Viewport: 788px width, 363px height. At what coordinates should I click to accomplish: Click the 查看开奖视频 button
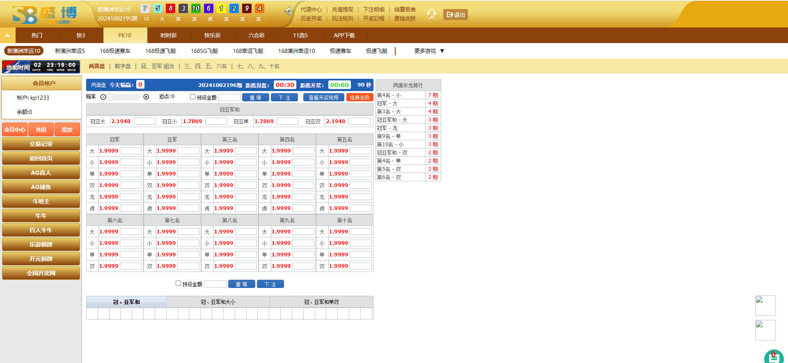[x=323, y=98]
